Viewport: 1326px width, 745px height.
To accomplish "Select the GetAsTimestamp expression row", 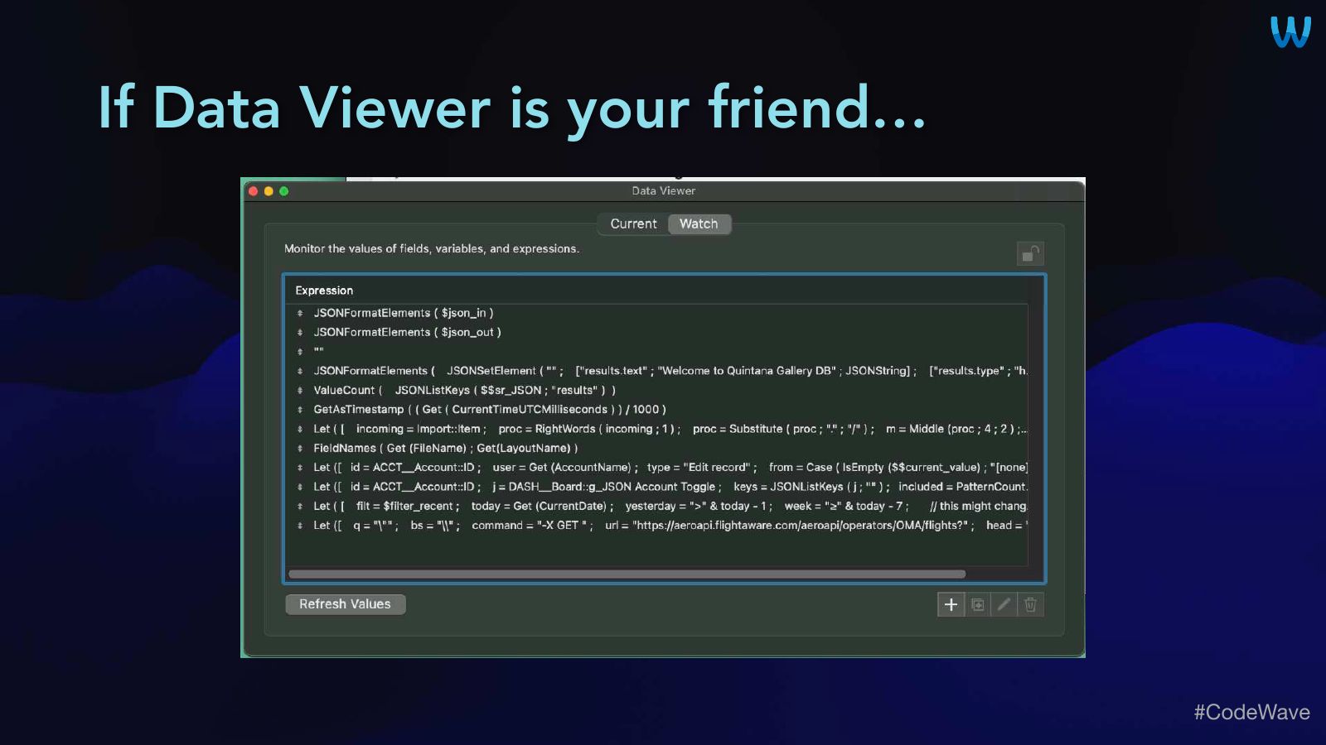I will click(x=657, y=410).
